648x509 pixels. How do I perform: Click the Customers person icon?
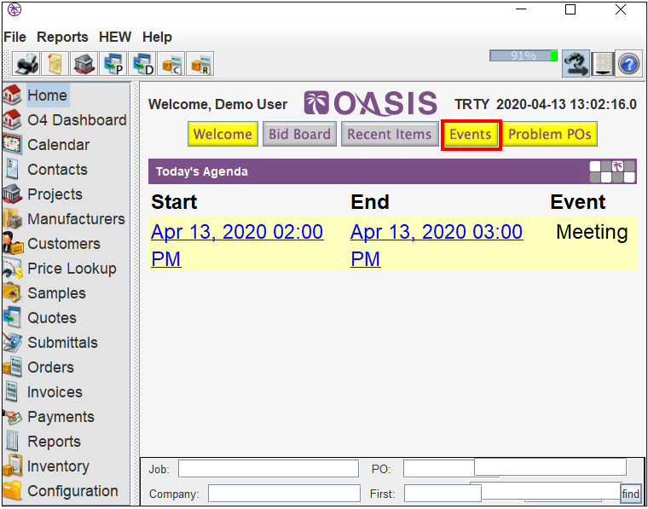12,243
